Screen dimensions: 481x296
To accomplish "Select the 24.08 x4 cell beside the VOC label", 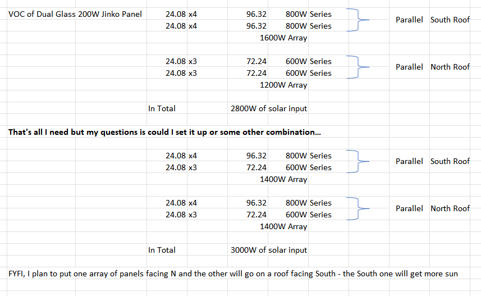I will click(x=181, y=14).
